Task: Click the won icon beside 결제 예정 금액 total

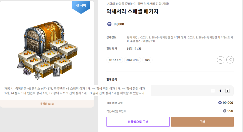Action: tap(220, 103)
